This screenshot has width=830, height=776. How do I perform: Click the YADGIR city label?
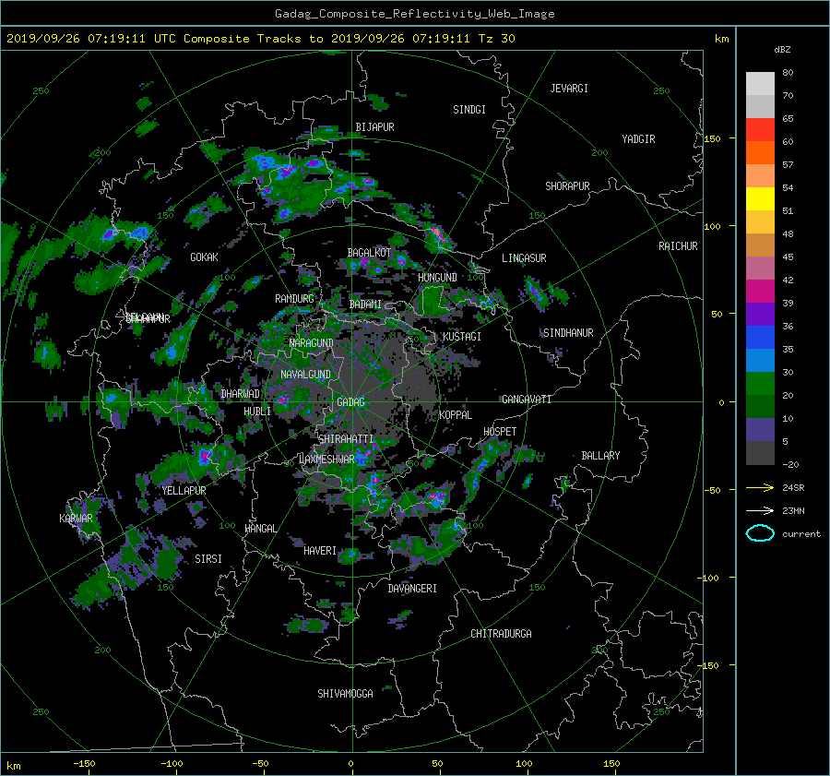click(638, 139)
